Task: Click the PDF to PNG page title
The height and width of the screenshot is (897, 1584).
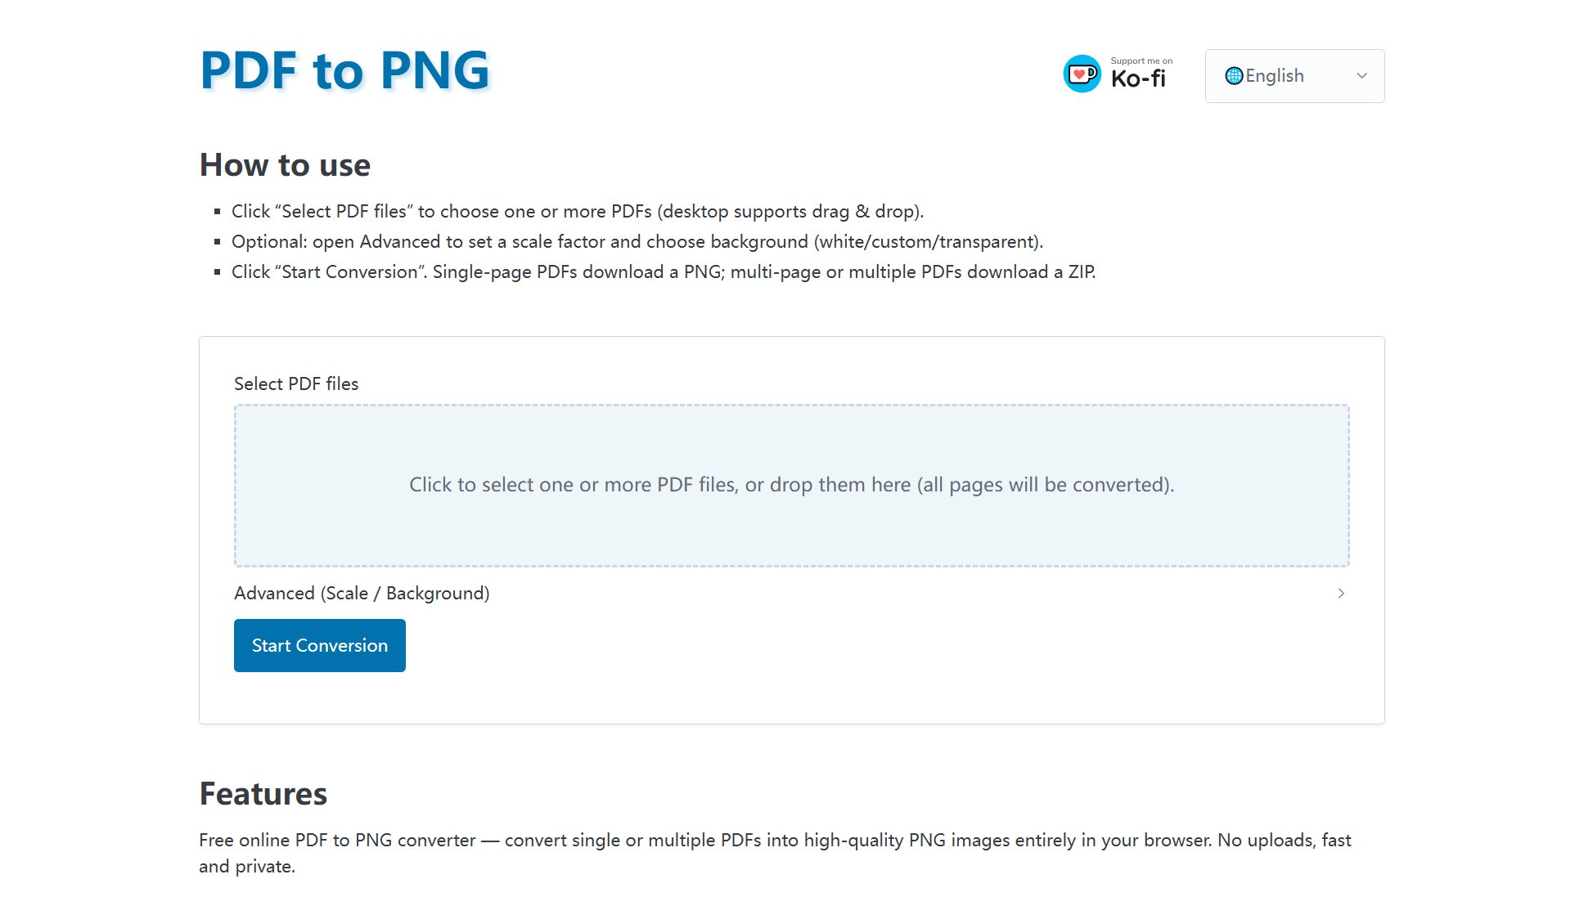Action: [344, 70]
